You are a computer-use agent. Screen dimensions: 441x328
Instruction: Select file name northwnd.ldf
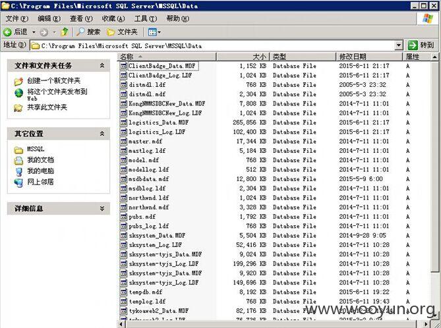[149, 198]
